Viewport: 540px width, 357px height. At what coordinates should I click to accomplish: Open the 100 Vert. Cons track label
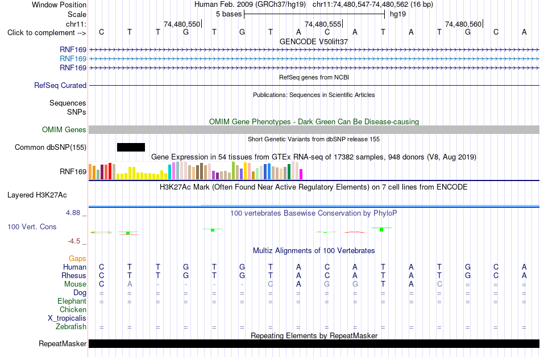32,226
